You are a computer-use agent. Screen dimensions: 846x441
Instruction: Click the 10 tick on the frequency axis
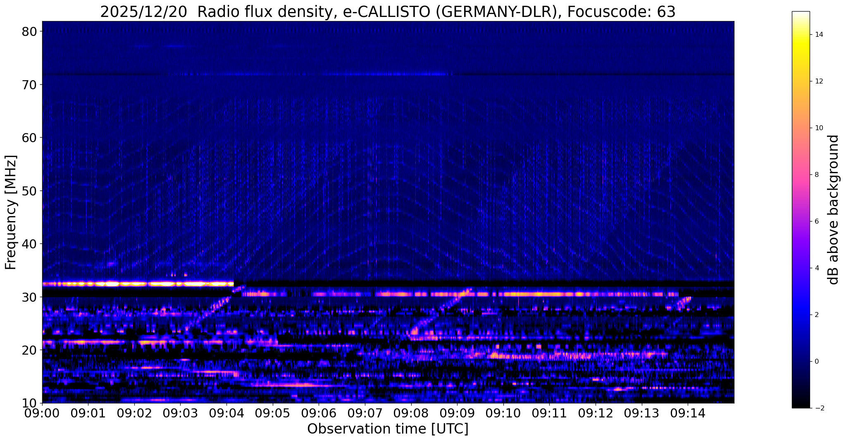click(30, 403)
